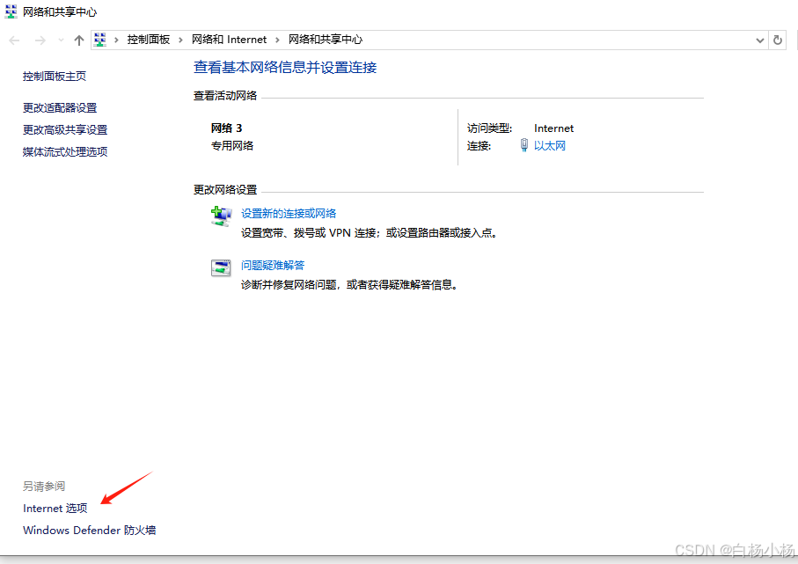
Task: Expand chevron before 控制面板 in breadcrumb
Action: coord(116,40)
